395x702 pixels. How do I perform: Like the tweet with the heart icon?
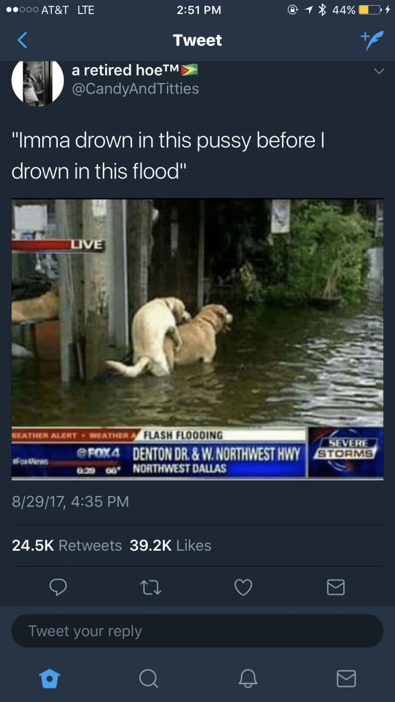coord(243,588)
